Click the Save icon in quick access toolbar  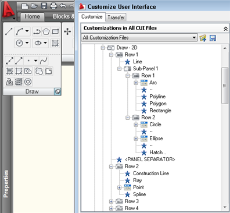[x=44, y=6]
